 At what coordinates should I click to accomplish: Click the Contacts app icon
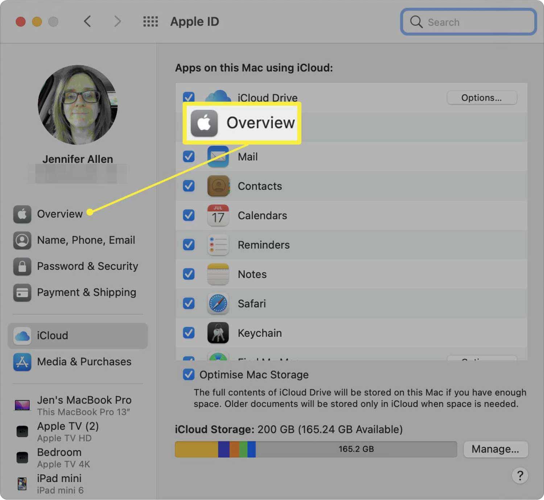(218, 186)
